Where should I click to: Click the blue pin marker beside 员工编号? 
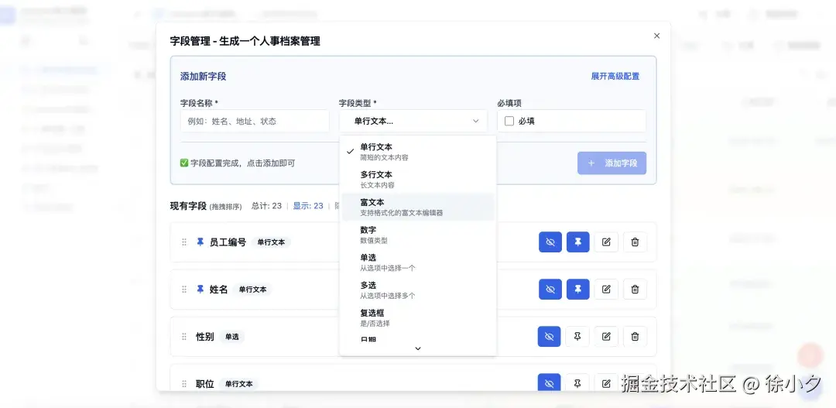(x=200, y=242)
